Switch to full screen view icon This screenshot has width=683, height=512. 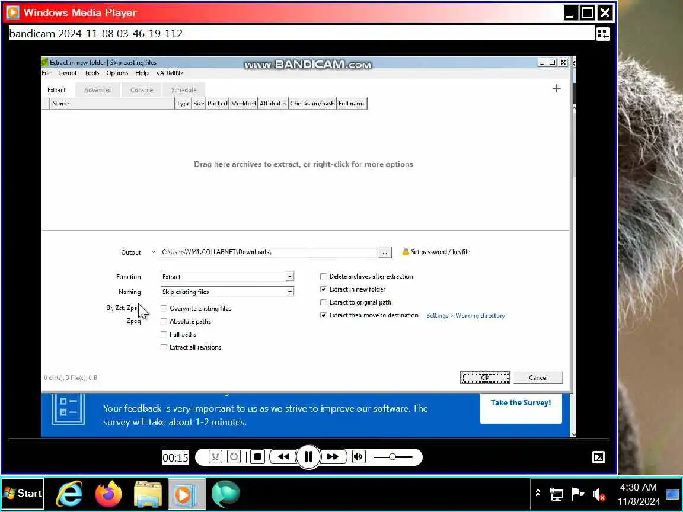click(598, 457)
